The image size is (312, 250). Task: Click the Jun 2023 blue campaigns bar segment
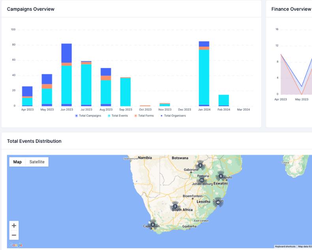pyautogui.click(x=67, y=53)
